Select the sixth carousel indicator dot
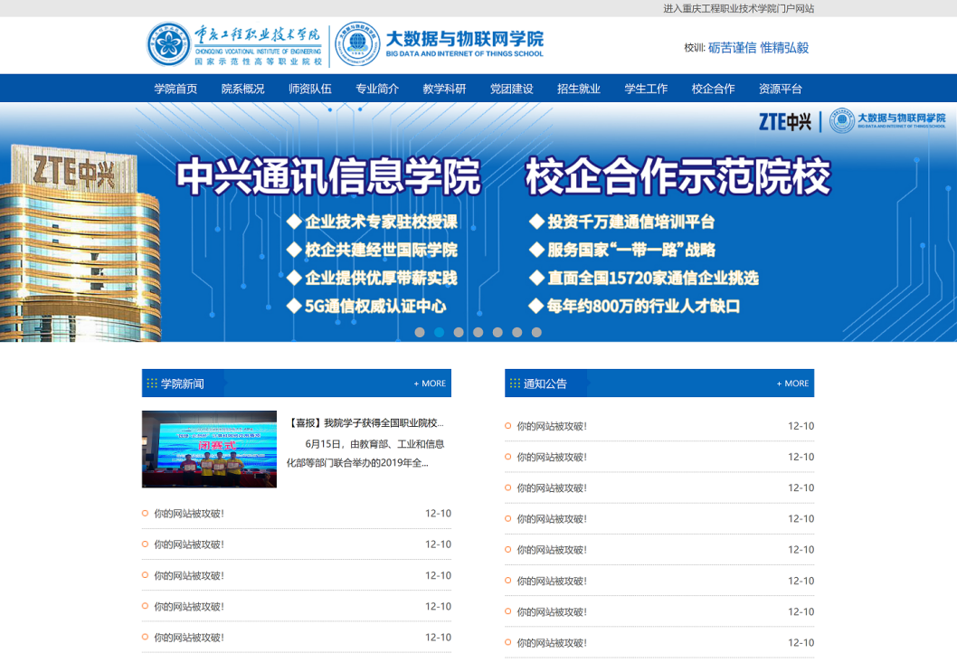The image size is (957, 672). 517,332
